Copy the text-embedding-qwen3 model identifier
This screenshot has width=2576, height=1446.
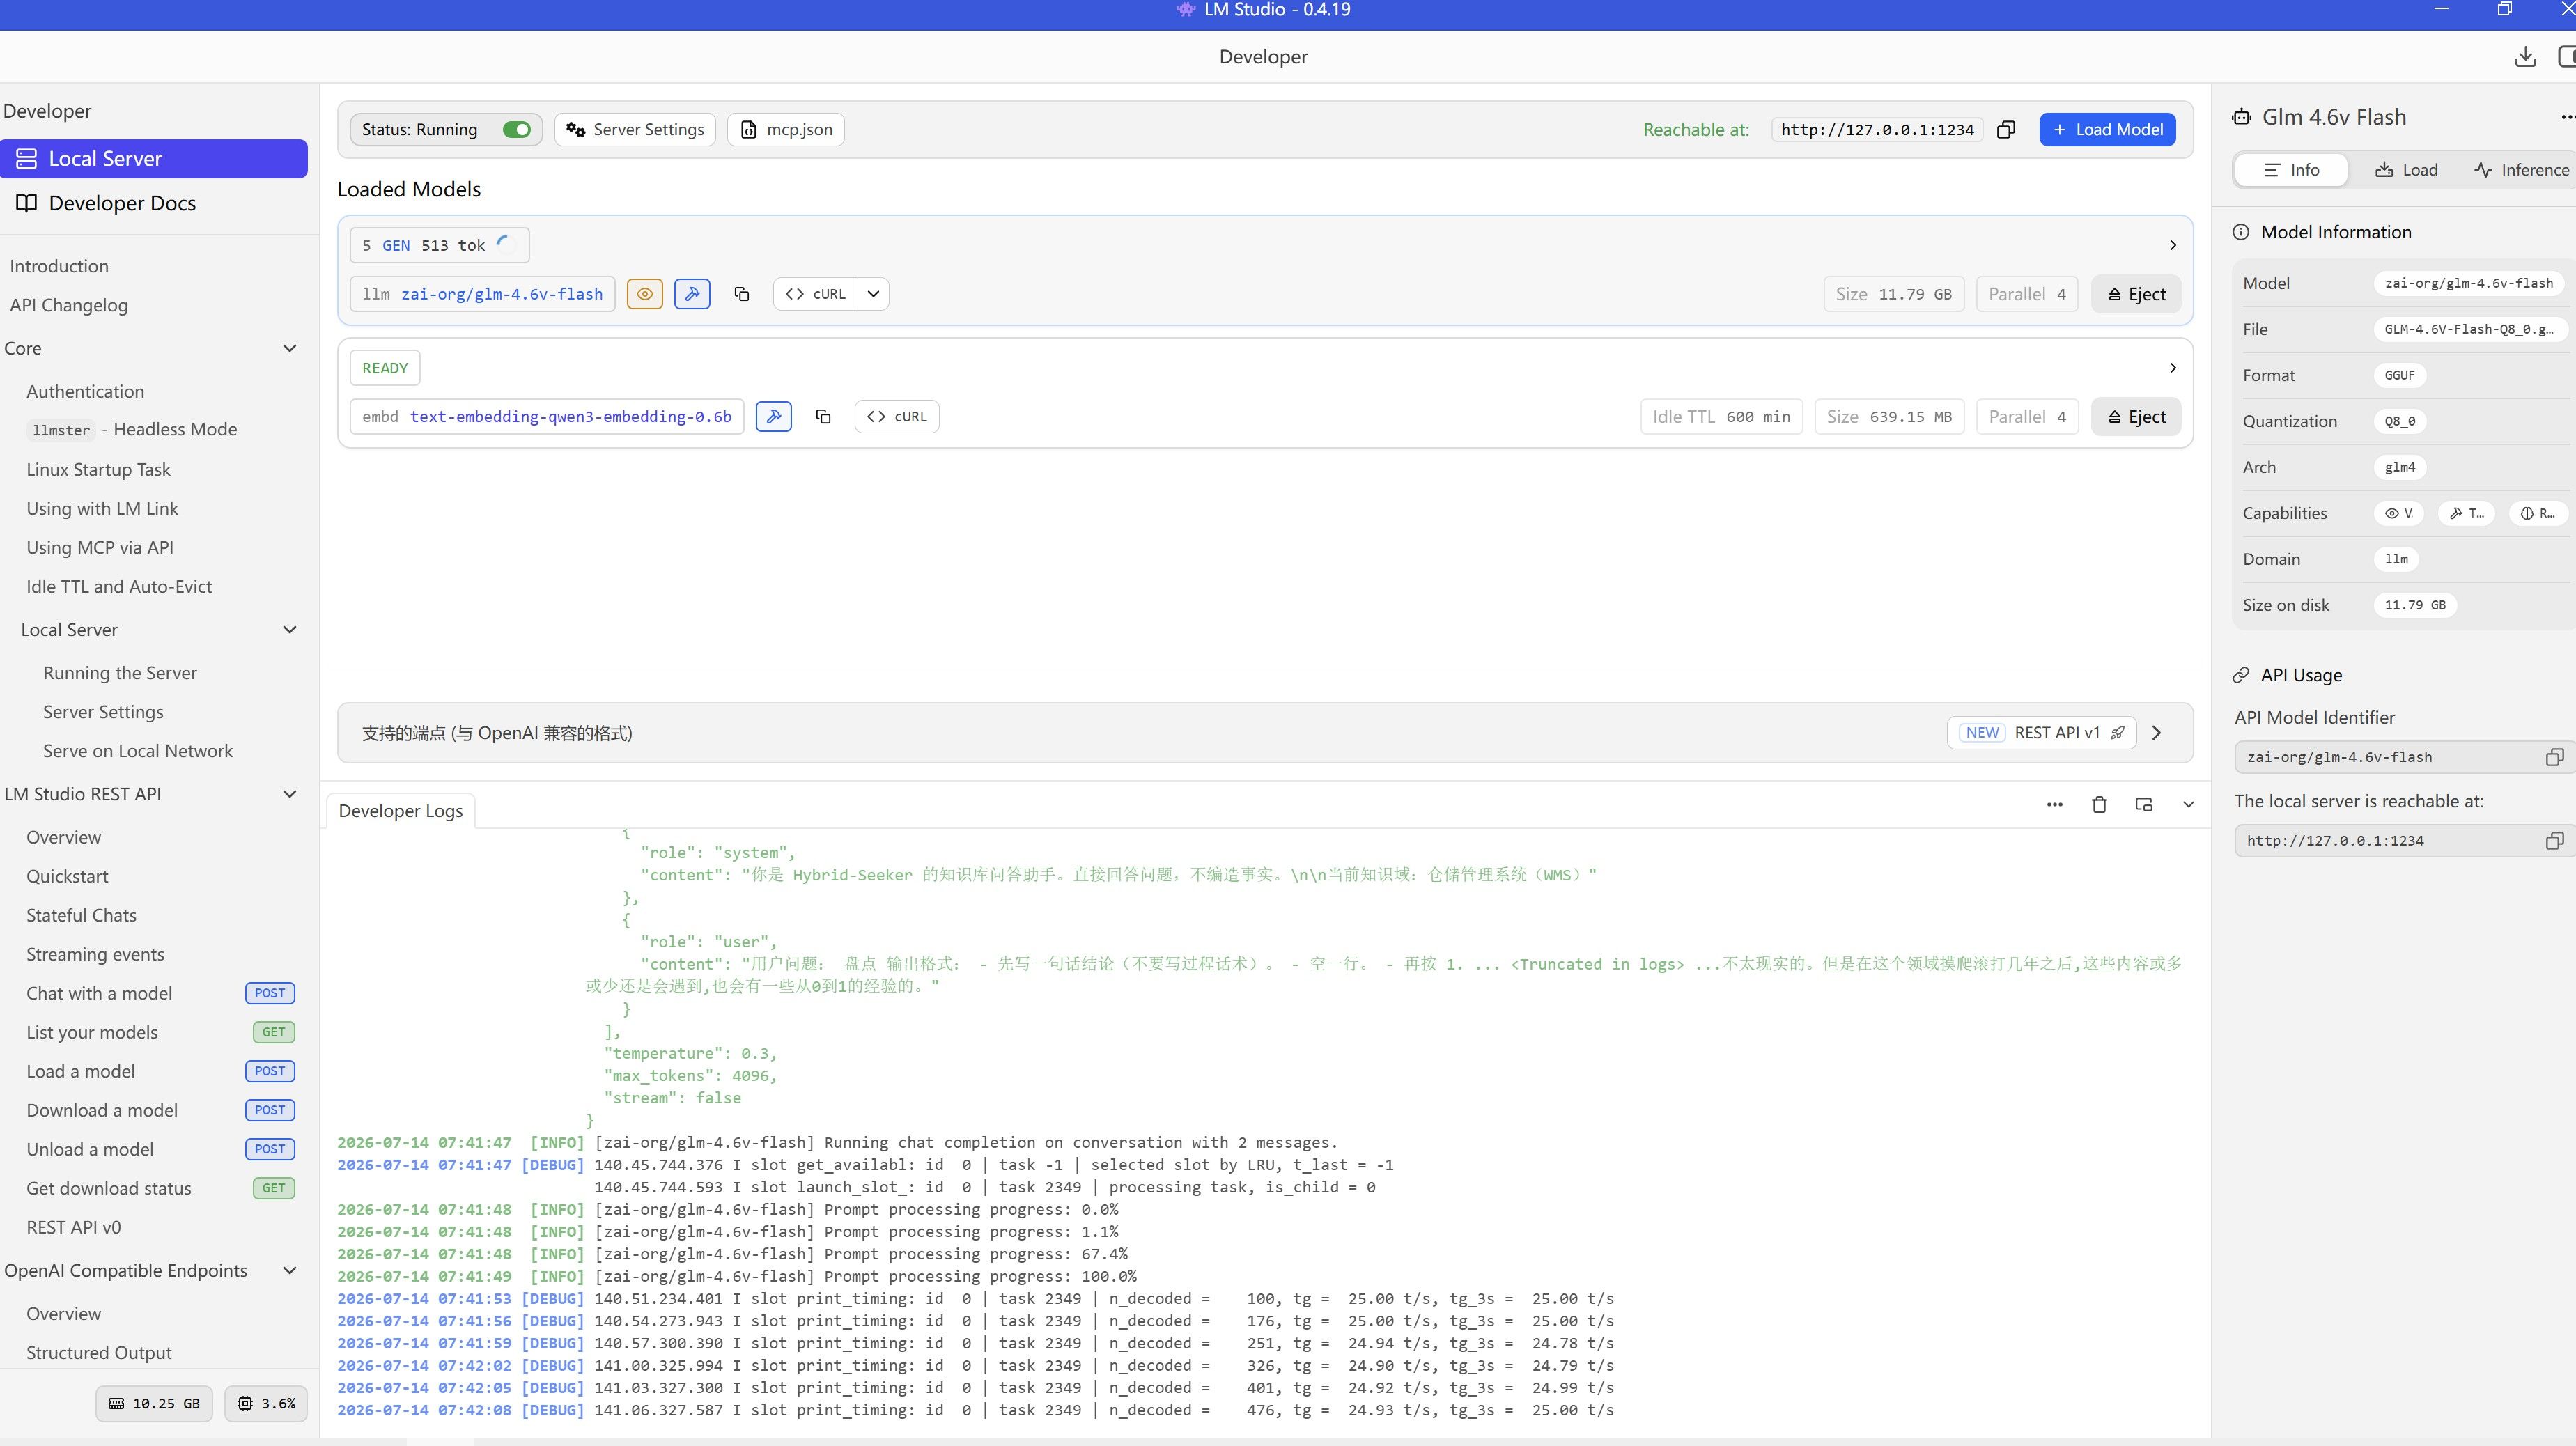823,417
